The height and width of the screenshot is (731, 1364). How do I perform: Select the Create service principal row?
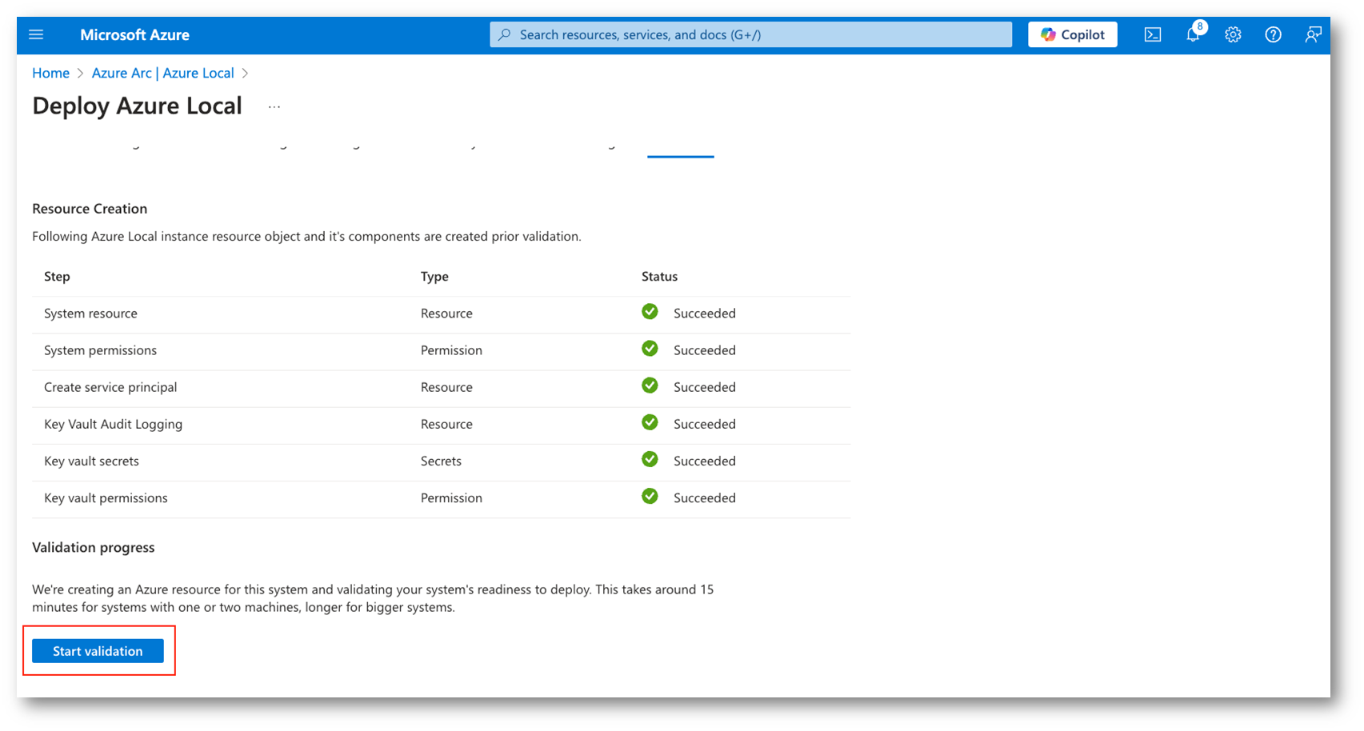[x=110, y=387]
